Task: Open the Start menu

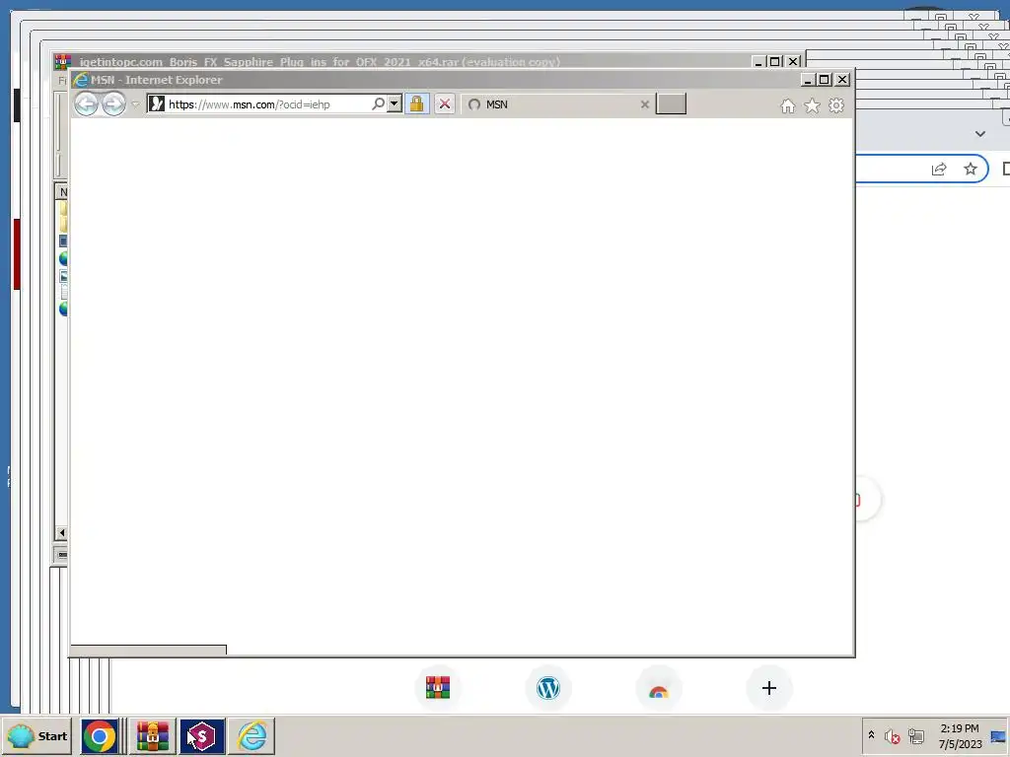Action: pyautogui.click(x=38, y=735)
